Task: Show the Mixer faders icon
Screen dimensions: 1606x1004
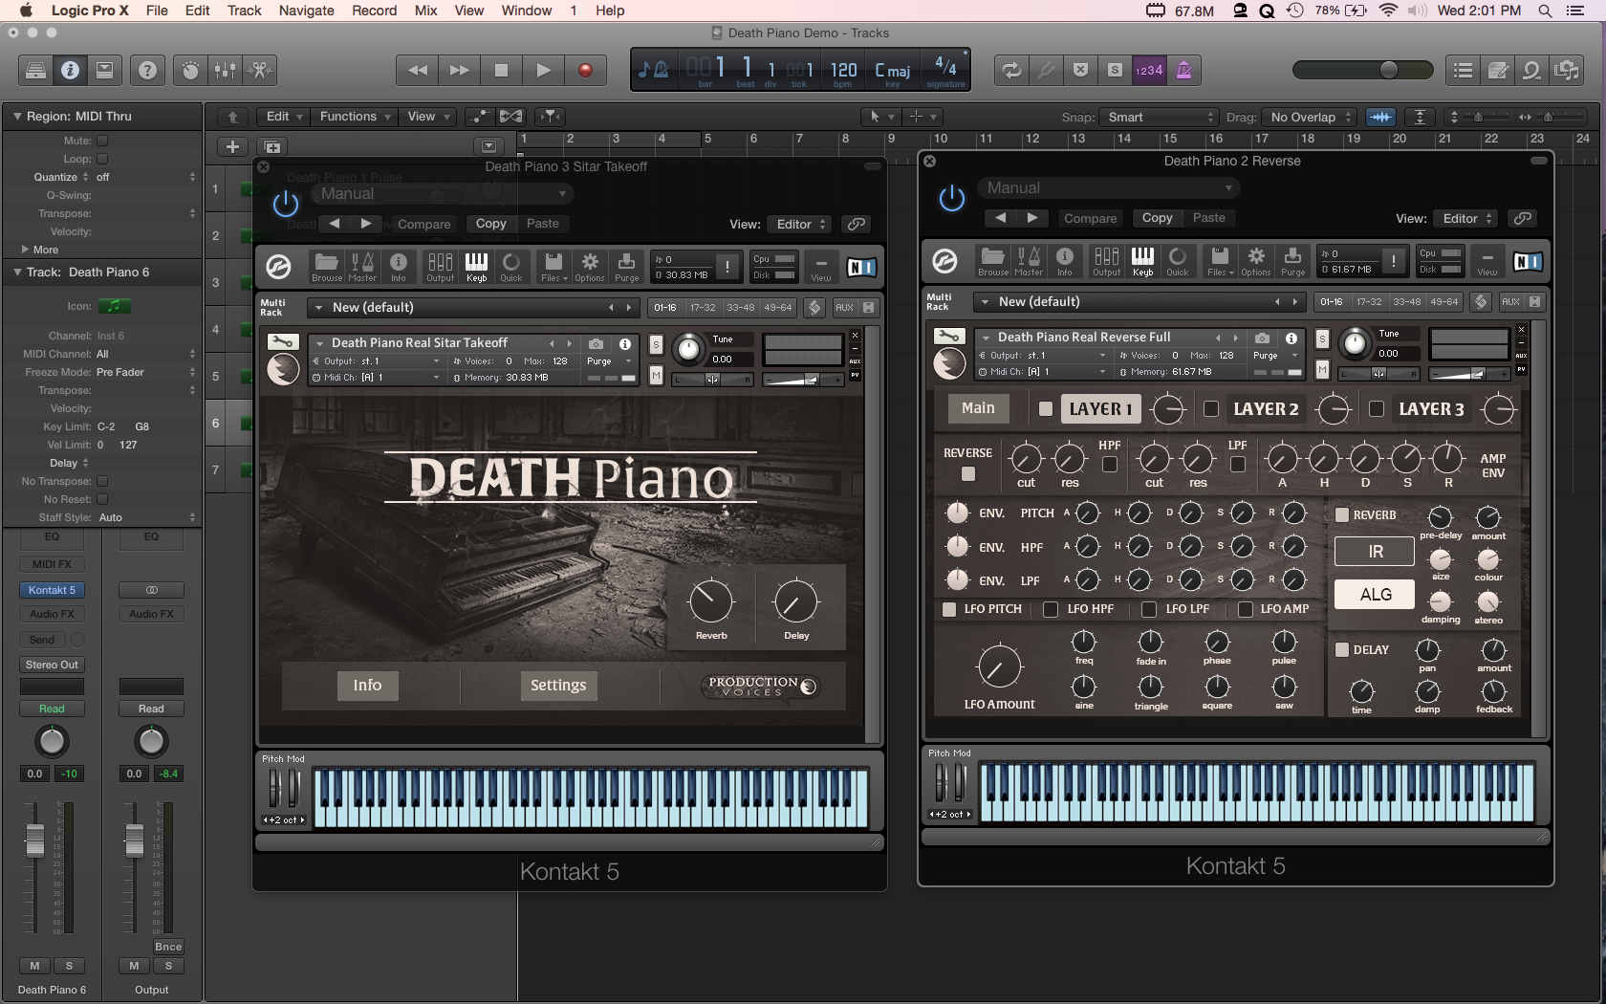Action: [225, 70]
